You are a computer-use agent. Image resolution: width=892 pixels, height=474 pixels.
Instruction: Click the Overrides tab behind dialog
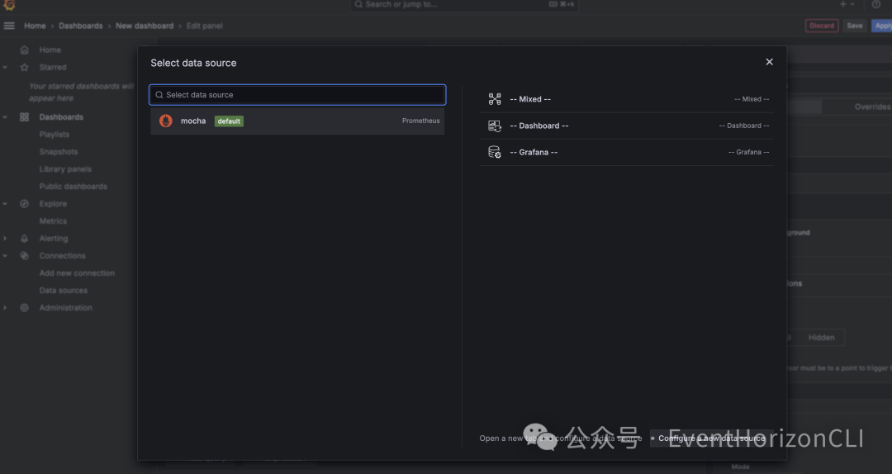(x=872, y=107)
